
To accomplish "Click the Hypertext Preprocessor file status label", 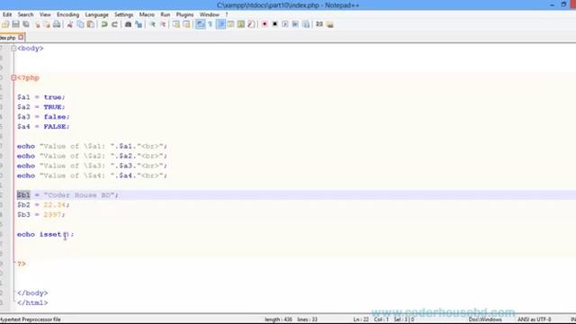I will coord(31,319).
